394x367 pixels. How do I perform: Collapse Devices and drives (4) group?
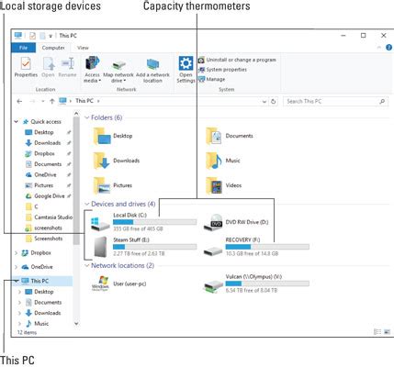87,204
